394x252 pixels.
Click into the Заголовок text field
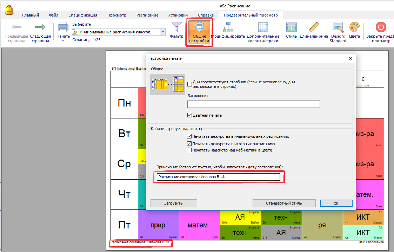pyautogui.click(x=253, y=104)
